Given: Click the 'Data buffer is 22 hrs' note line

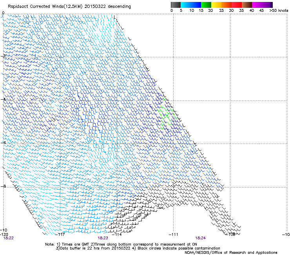Looking at the screenshot, I should (x=138, y=248).
